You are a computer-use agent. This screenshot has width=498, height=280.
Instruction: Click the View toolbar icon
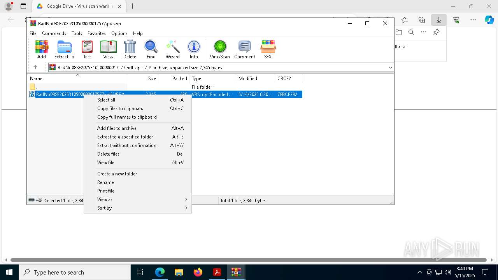coord(108,49)
